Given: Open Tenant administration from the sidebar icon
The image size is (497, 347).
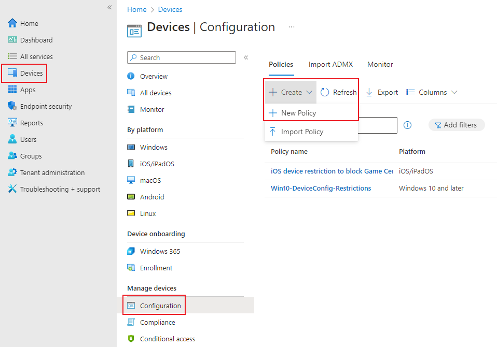Looking at the screenshot, I should tap(12, 172).
